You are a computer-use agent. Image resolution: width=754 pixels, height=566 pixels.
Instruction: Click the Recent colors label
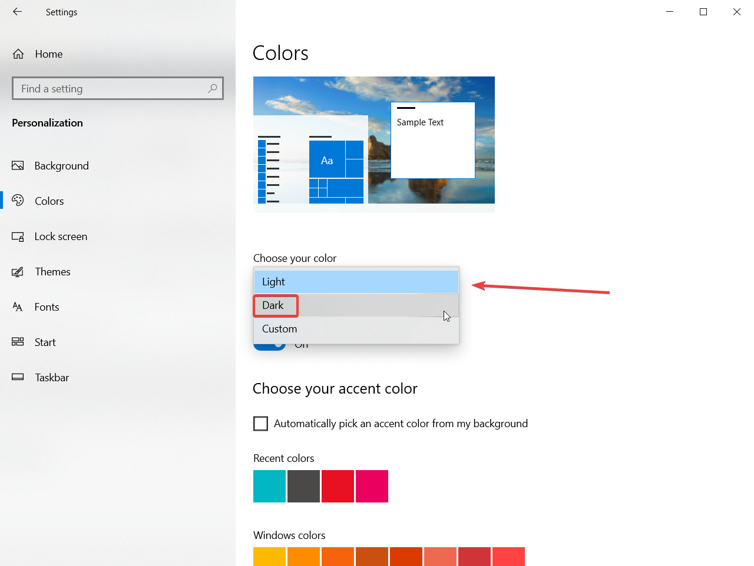(x=283, y=458)
